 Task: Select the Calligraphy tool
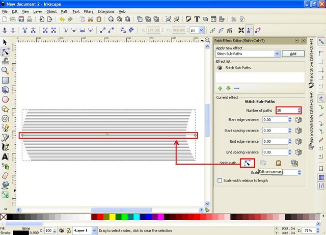point(5,147)
